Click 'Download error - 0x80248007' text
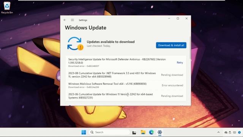The height and width of the screenshot is (137, 243). 84,66
